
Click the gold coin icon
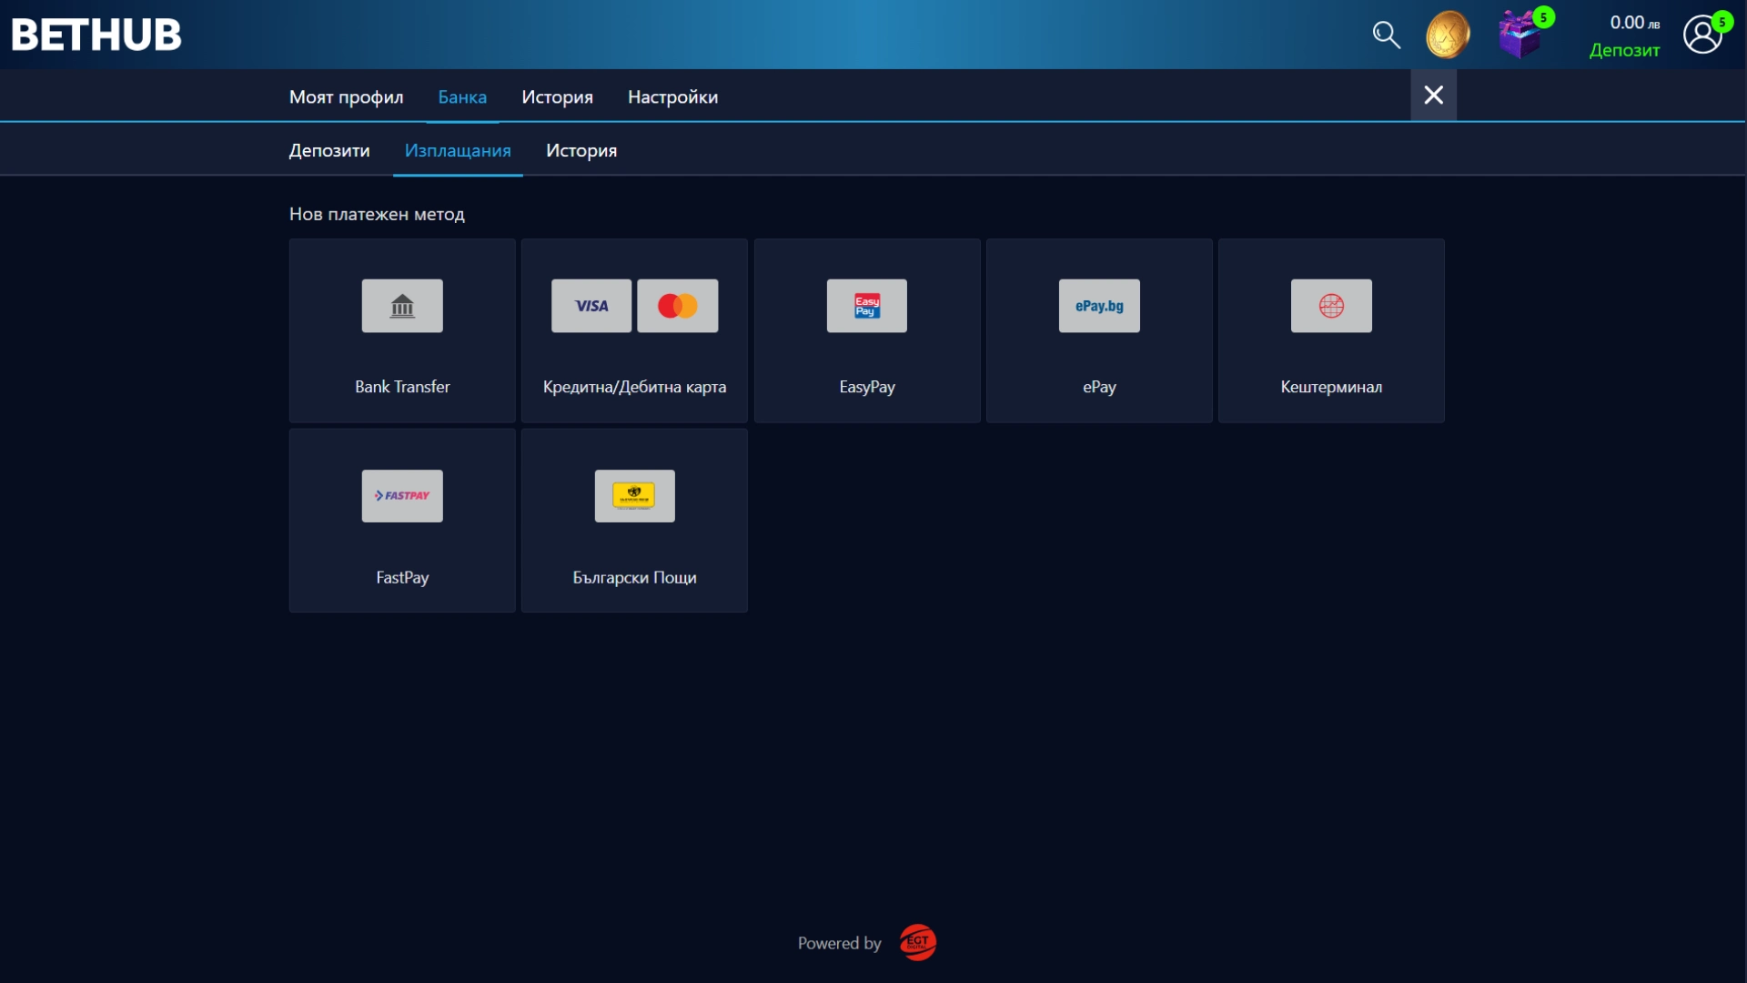point(1448,35)
